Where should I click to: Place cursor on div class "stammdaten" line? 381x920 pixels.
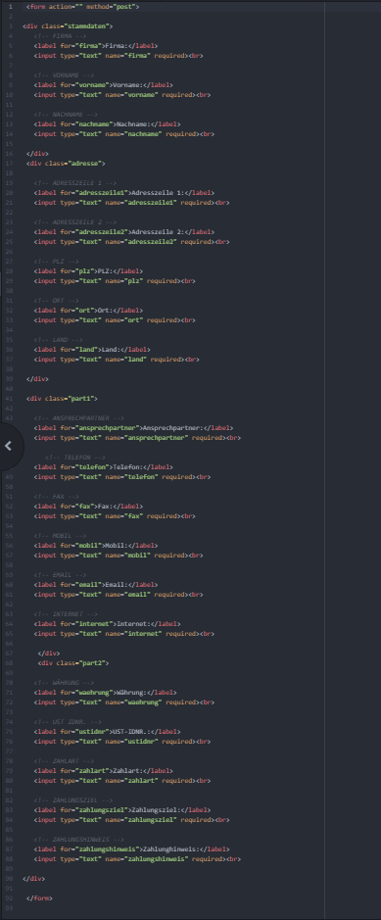pyautogui.click(x=68, y=26)
